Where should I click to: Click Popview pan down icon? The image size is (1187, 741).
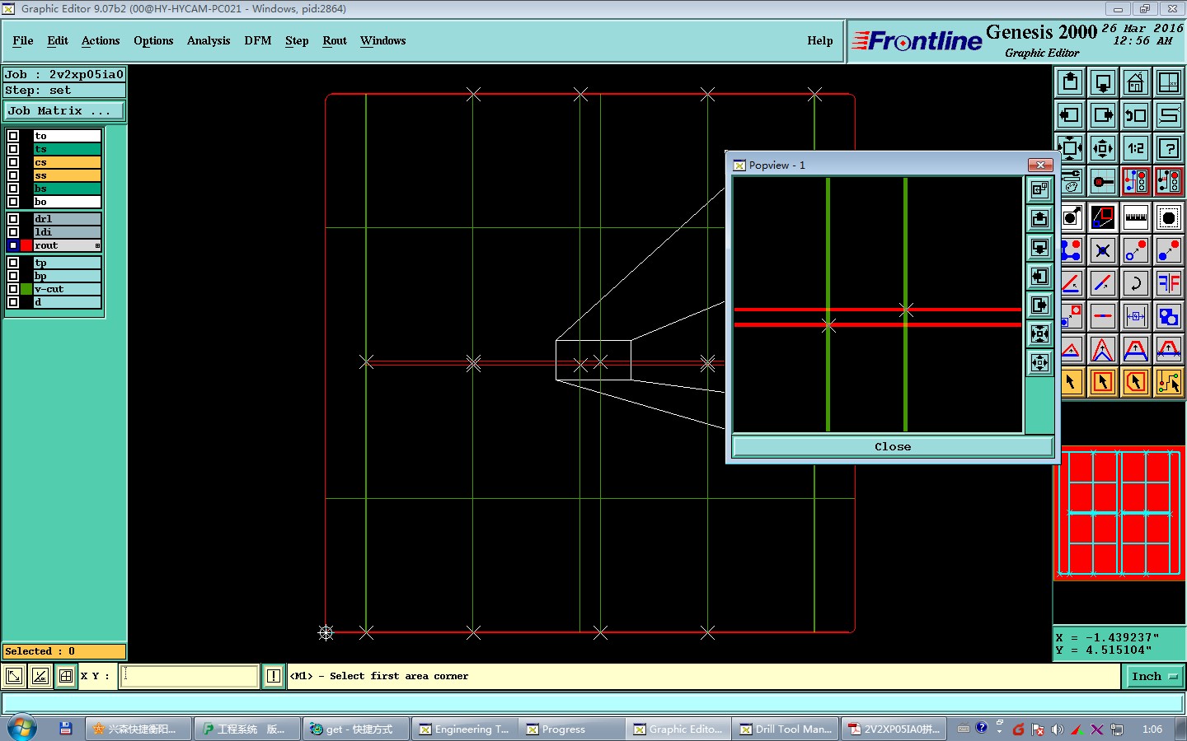click(x=1039, y=247)
